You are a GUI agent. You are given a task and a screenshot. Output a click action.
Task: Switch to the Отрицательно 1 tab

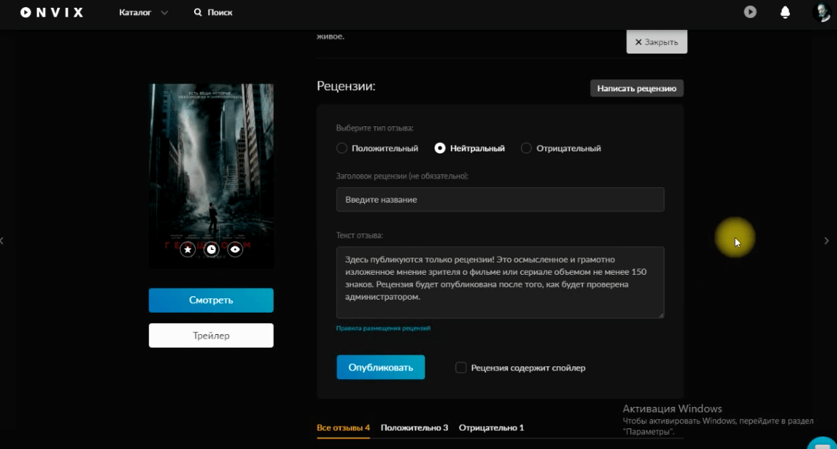[x=491, y=428]
